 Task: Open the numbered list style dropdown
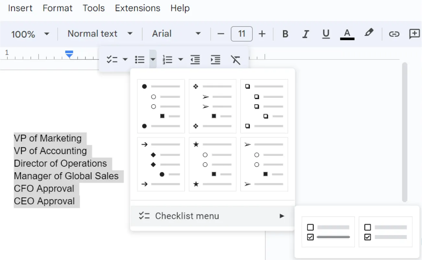click(181, 59)
